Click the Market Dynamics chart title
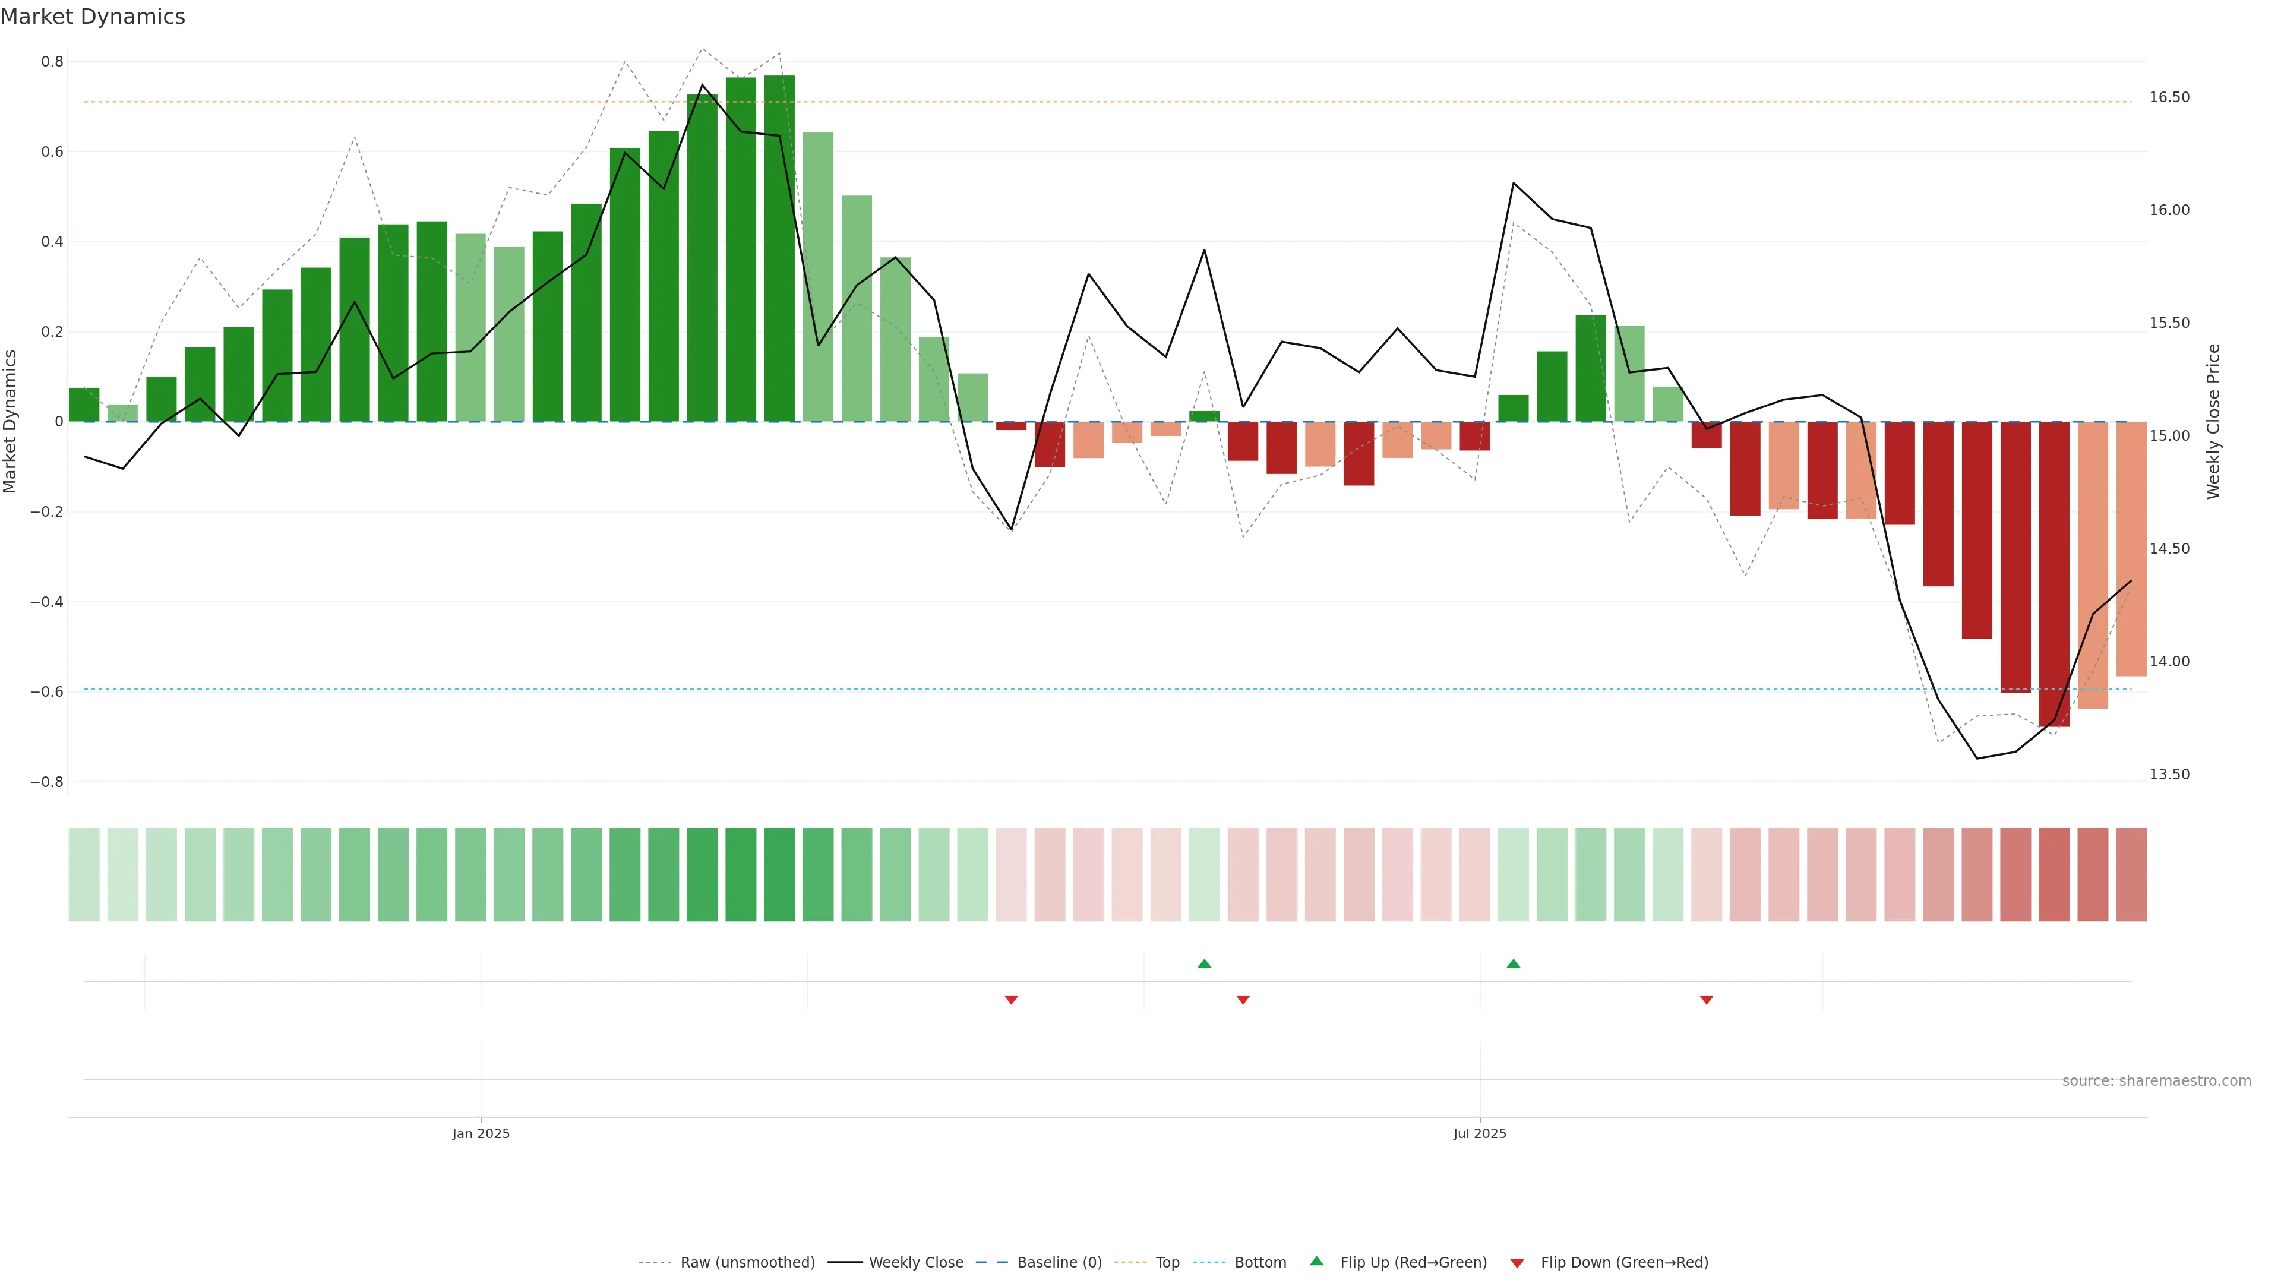The width and height of the screenshot is (2281, 1283). pos(93,17)
